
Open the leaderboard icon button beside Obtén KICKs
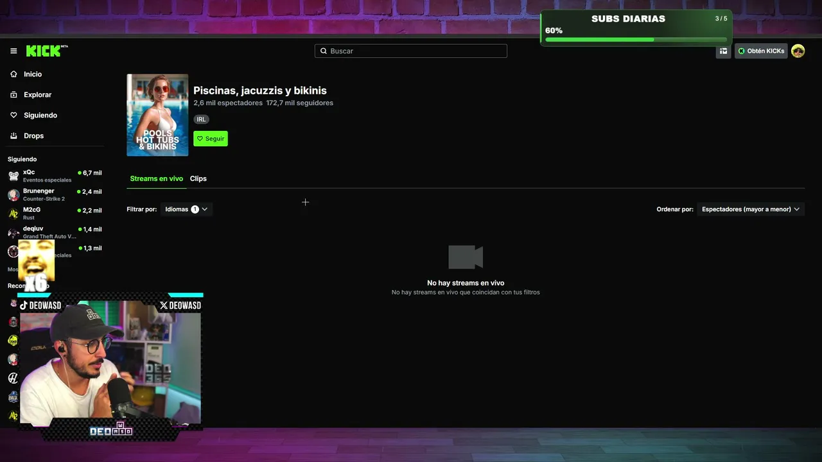point(723,51)
